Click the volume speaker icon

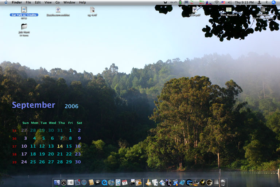(x=230, y=2)
